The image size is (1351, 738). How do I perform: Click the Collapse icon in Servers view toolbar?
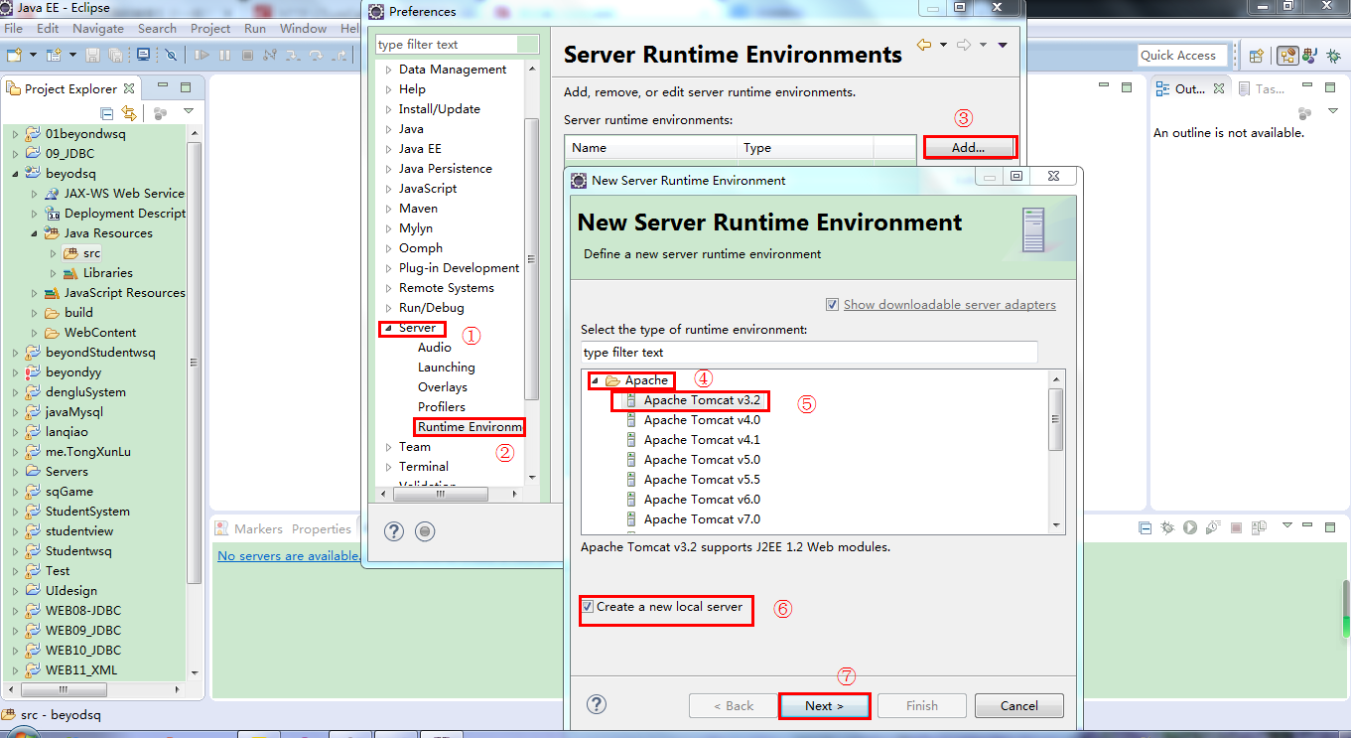click(1145, 527)
